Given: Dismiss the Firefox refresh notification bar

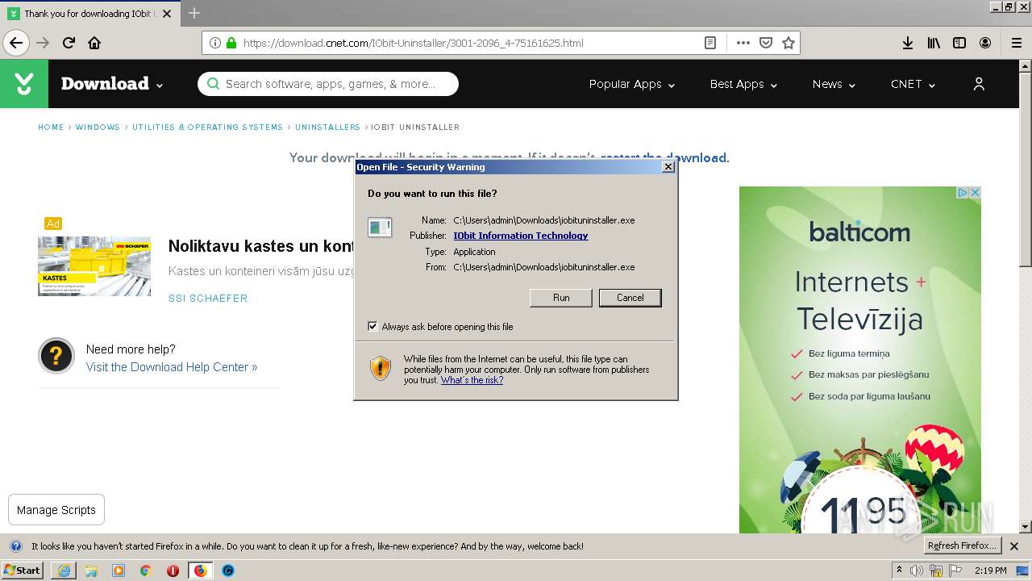Looking at the screenshot, I should pyautogui.click(x=1014, y=546).
